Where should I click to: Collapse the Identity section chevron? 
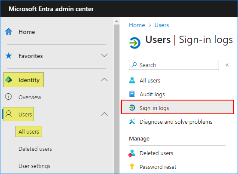coord(104,79)
